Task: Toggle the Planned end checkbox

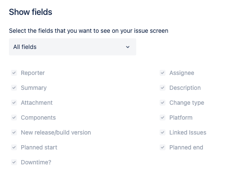Action: pyautogui.click(x=163, y=147)
